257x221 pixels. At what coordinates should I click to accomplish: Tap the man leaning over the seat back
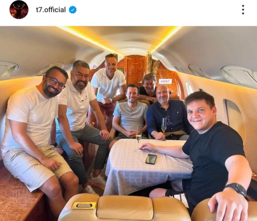(150, 88)
